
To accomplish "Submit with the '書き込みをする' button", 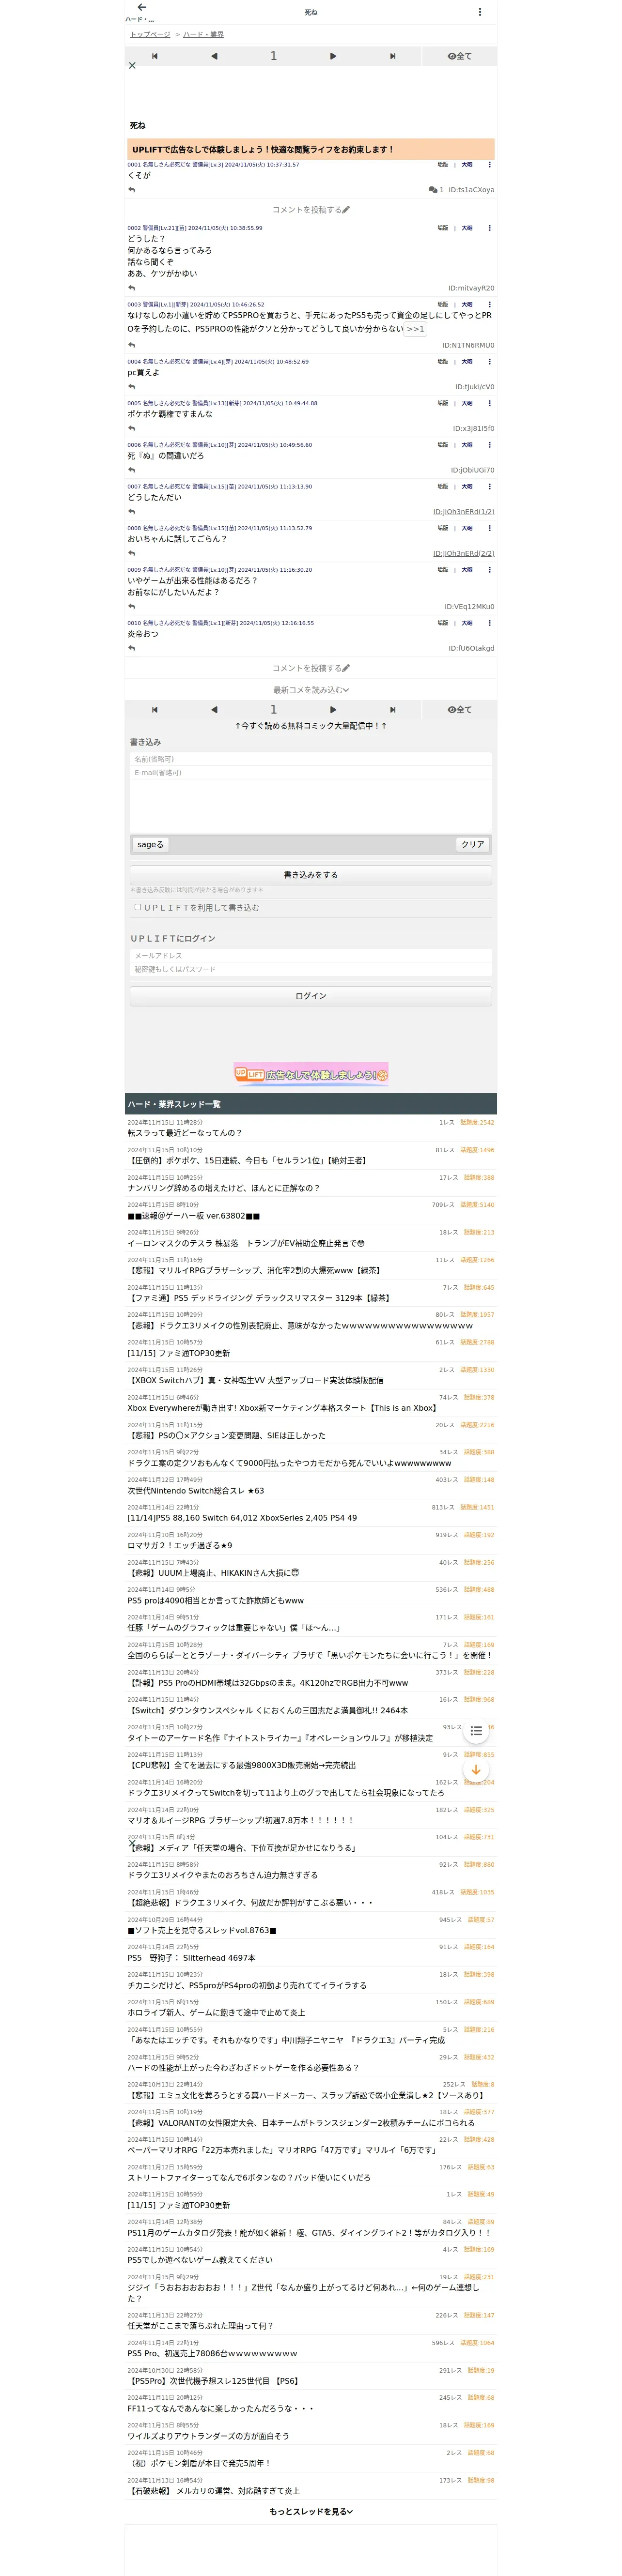I will [x=311, y=875].
